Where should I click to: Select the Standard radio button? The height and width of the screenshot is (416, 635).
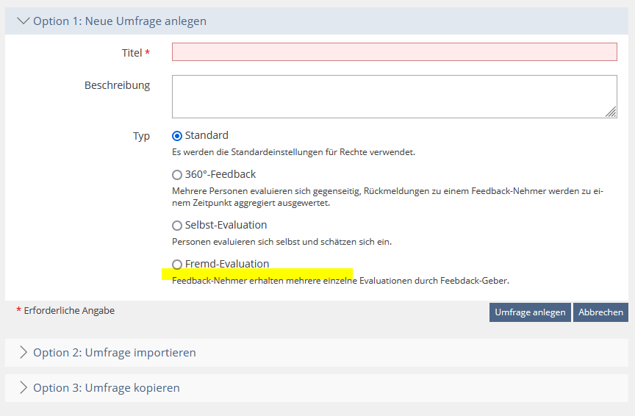tap(177, 136)
